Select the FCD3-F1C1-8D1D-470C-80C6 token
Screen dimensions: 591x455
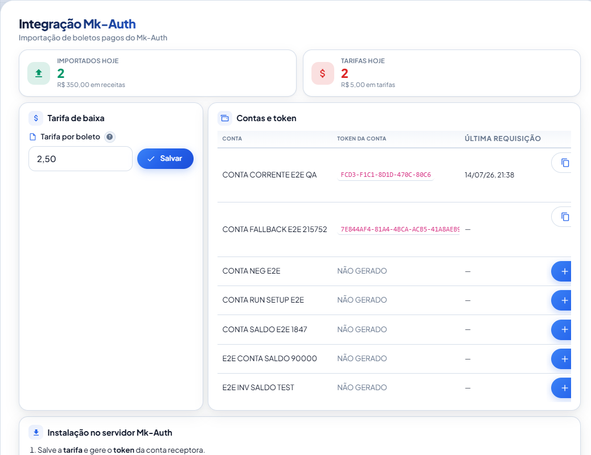click(385, 175)
